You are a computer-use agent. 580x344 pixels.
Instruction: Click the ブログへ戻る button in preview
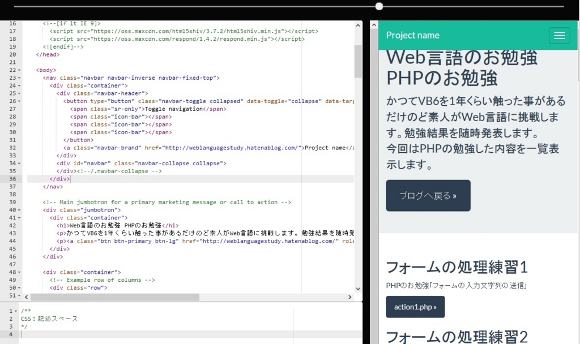428,195
